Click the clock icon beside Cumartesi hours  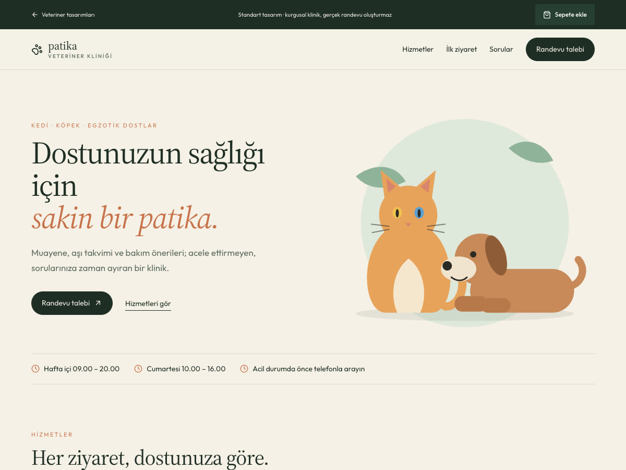pyautogui.click(x=138, y=369)
